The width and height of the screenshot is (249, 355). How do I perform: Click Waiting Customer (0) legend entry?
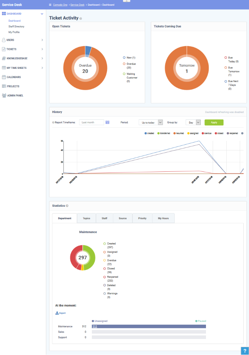(x=131, y=77)
